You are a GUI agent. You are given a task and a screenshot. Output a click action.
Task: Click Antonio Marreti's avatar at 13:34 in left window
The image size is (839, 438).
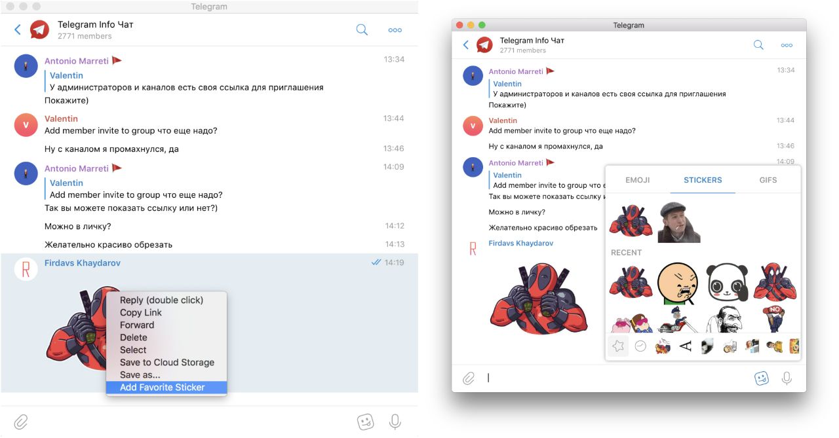pos(26,66)
